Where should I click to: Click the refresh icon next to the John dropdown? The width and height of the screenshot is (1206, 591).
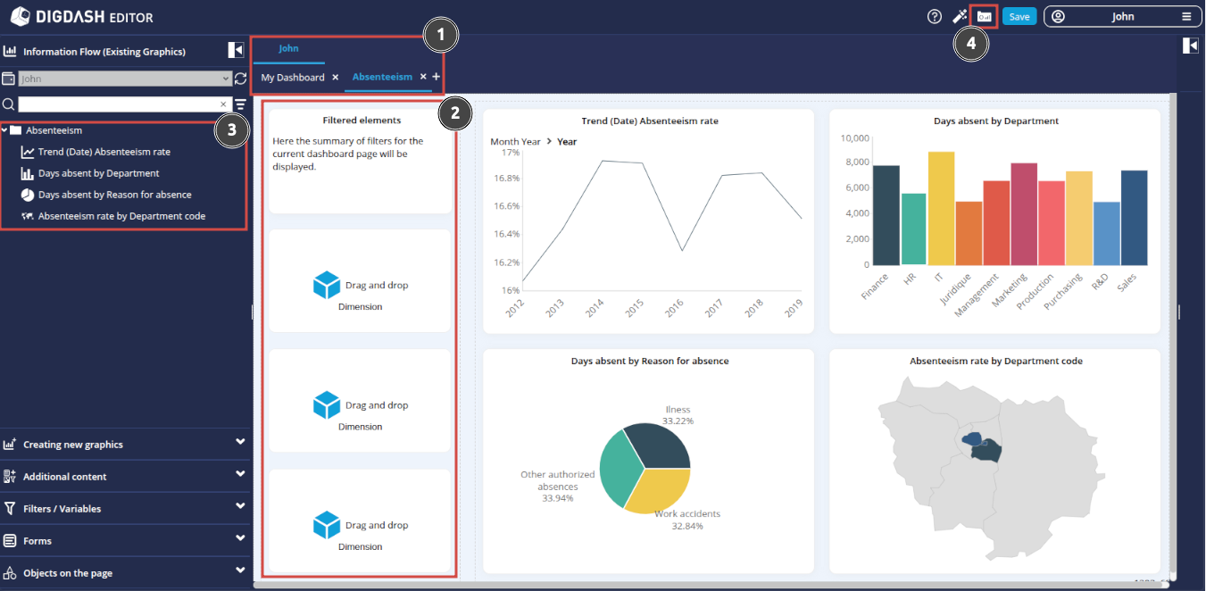click(239, 79)
